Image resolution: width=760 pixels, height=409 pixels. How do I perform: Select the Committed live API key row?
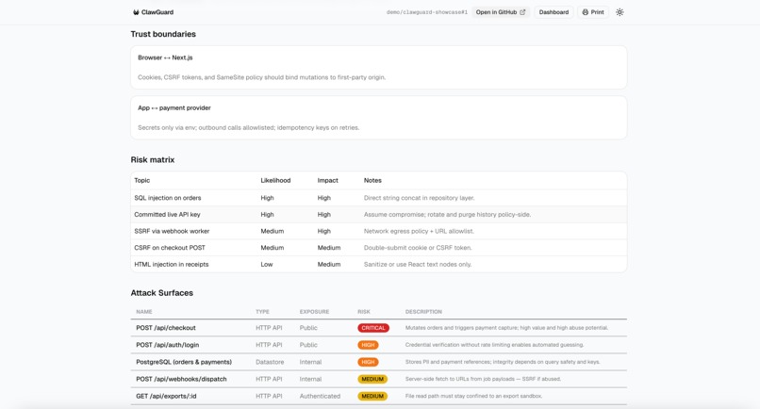(x=378, y=214)
